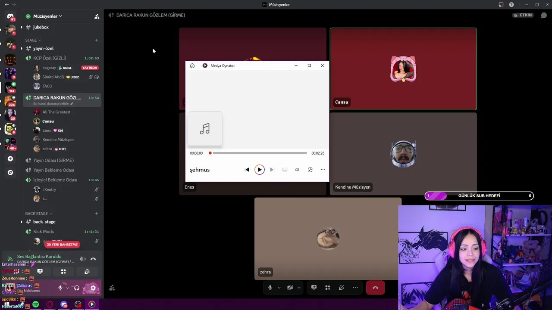Click soundboard icon in the sidebar voice panel

pos(87,271)
